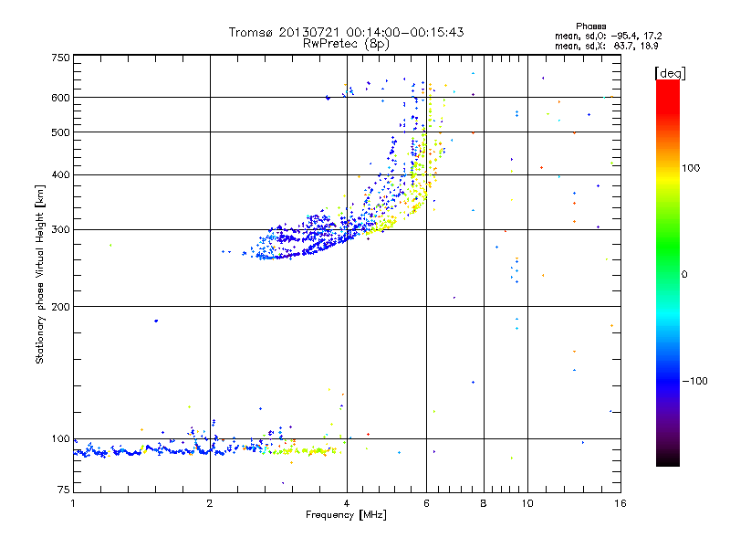Click x-axis tick label '1'

pyautogui.click(x=73, y=503)
